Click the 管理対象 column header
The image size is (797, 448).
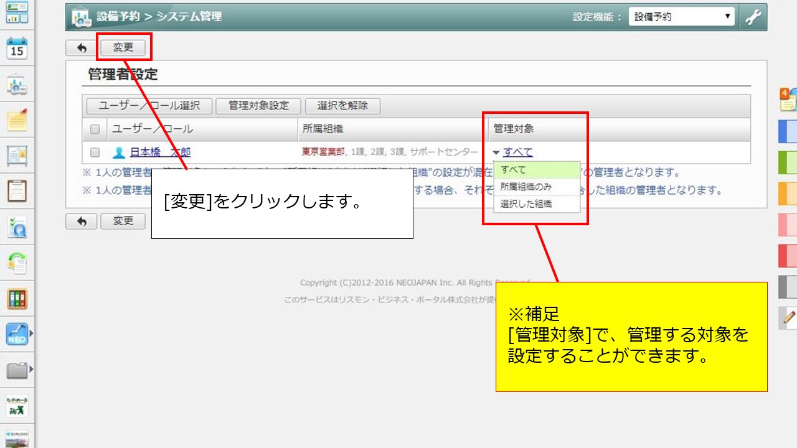pos(514,129)
